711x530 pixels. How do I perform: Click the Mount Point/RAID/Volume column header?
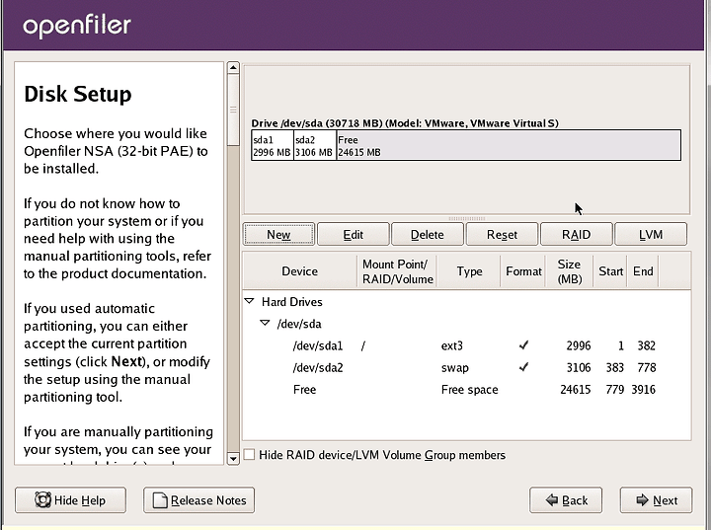[x=397, y=271]
